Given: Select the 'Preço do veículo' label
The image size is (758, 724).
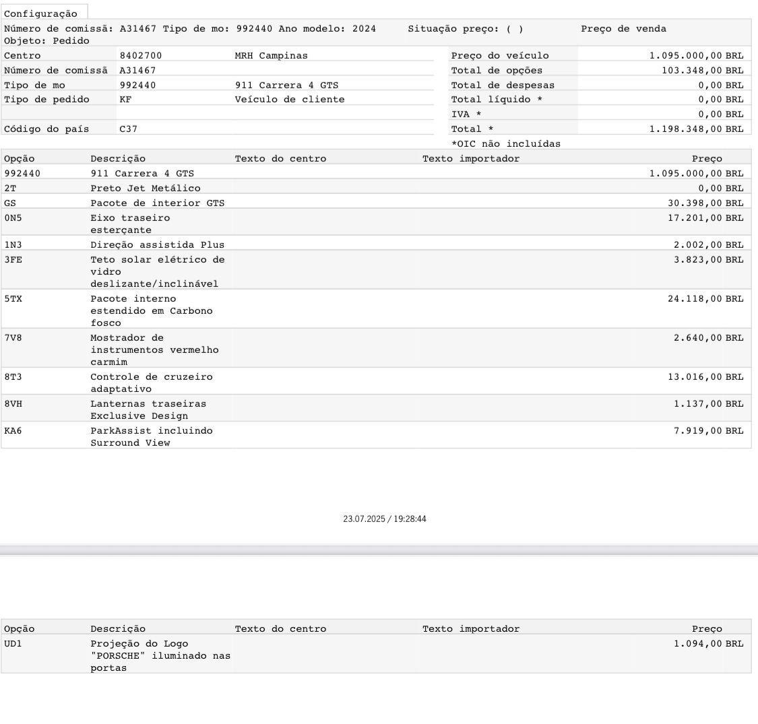Looking at the screenshot, I should pos(500,56).
